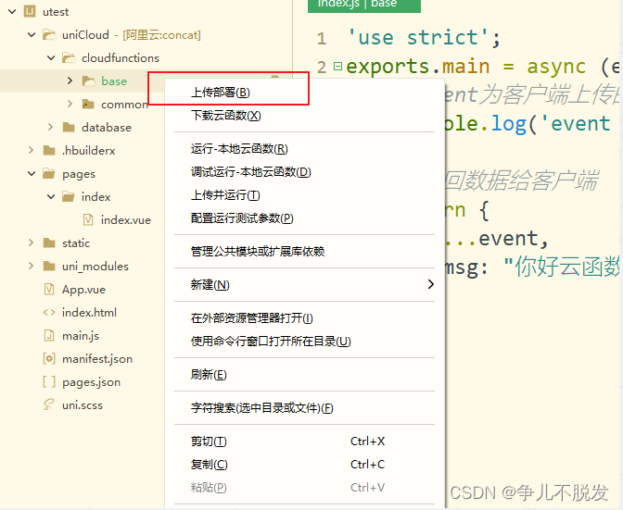The height and width of the screenshot is (510, 623).
Task: Choose 在外部资源管理器打开(I)
Action: [304, 318]
